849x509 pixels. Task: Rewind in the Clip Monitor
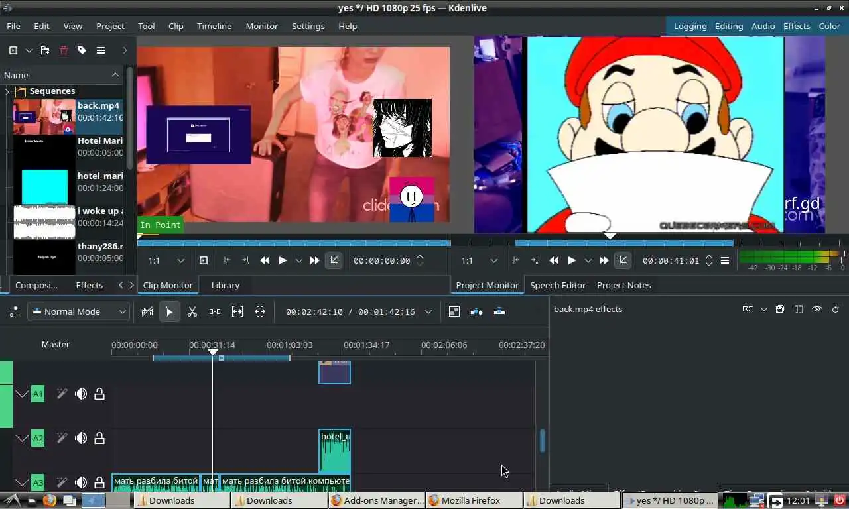265,260
